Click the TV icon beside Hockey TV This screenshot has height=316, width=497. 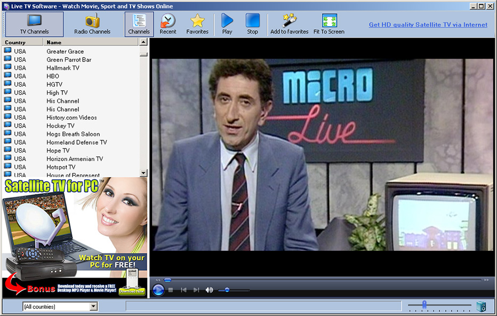coord(7,125)
